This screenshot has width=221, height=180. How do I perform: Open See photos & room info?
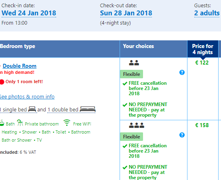click(x=27, y=97)
